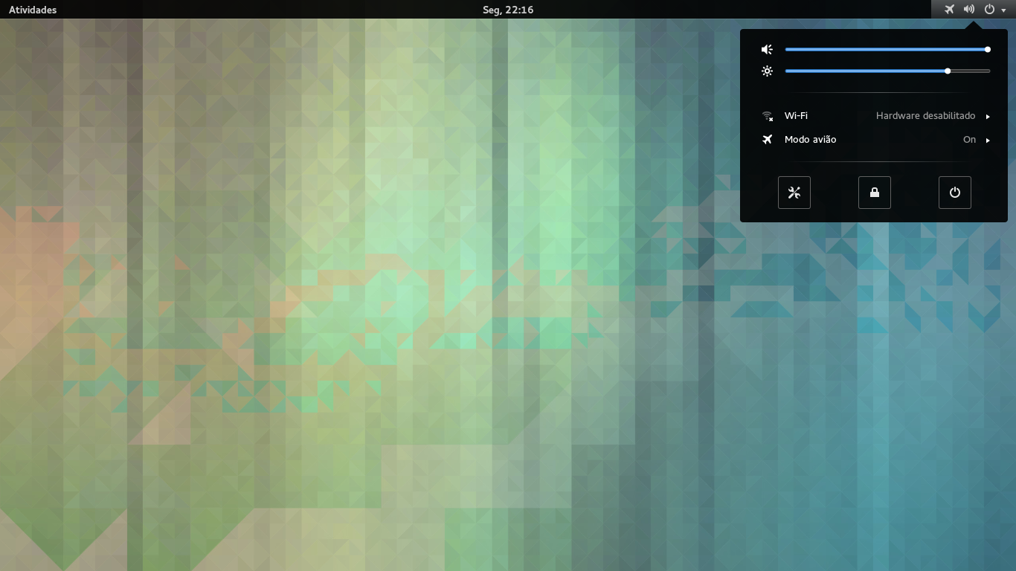This screenshot has width=1016, height=571.
Task: Click the dropdown arrow beside top bar power icon
Action: tap(1003, 10)
